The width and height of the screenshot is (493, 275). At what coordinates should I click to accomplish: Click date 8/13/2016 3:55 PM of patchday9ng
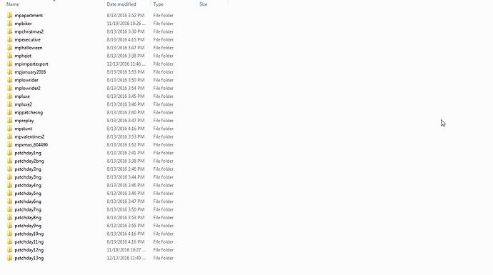tap(126, 226)
